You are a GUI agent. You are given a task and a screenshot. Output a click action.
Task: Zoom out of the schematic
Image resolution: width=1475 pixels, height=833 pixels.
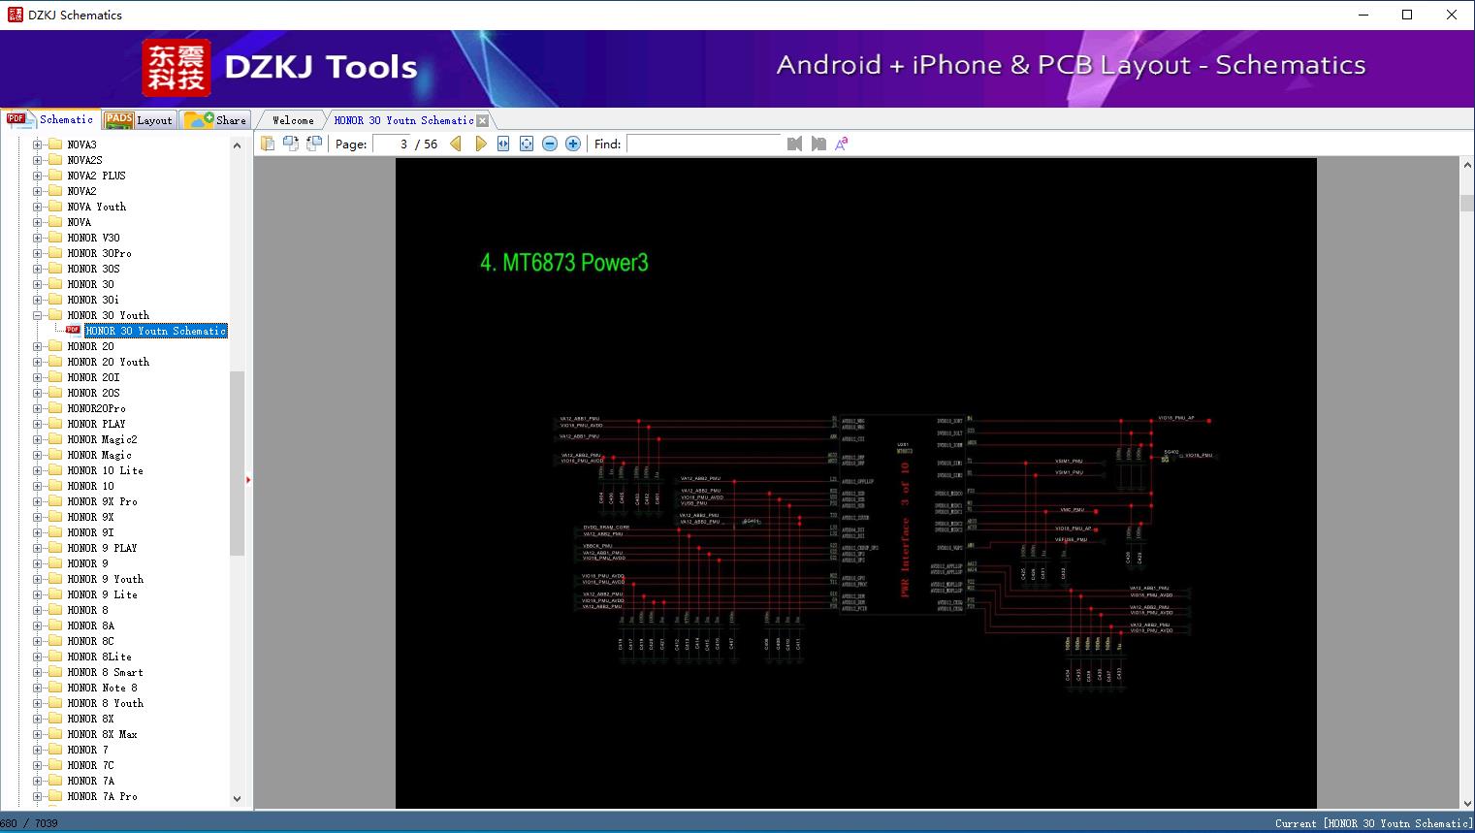[550, 144]
